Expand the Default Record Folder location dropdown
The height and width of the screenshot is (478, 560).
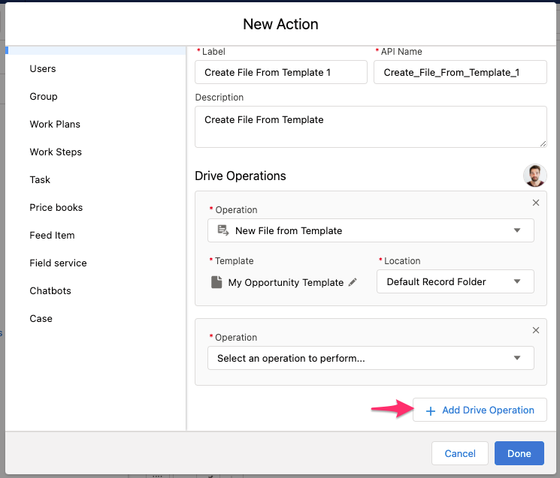point(455,282)
